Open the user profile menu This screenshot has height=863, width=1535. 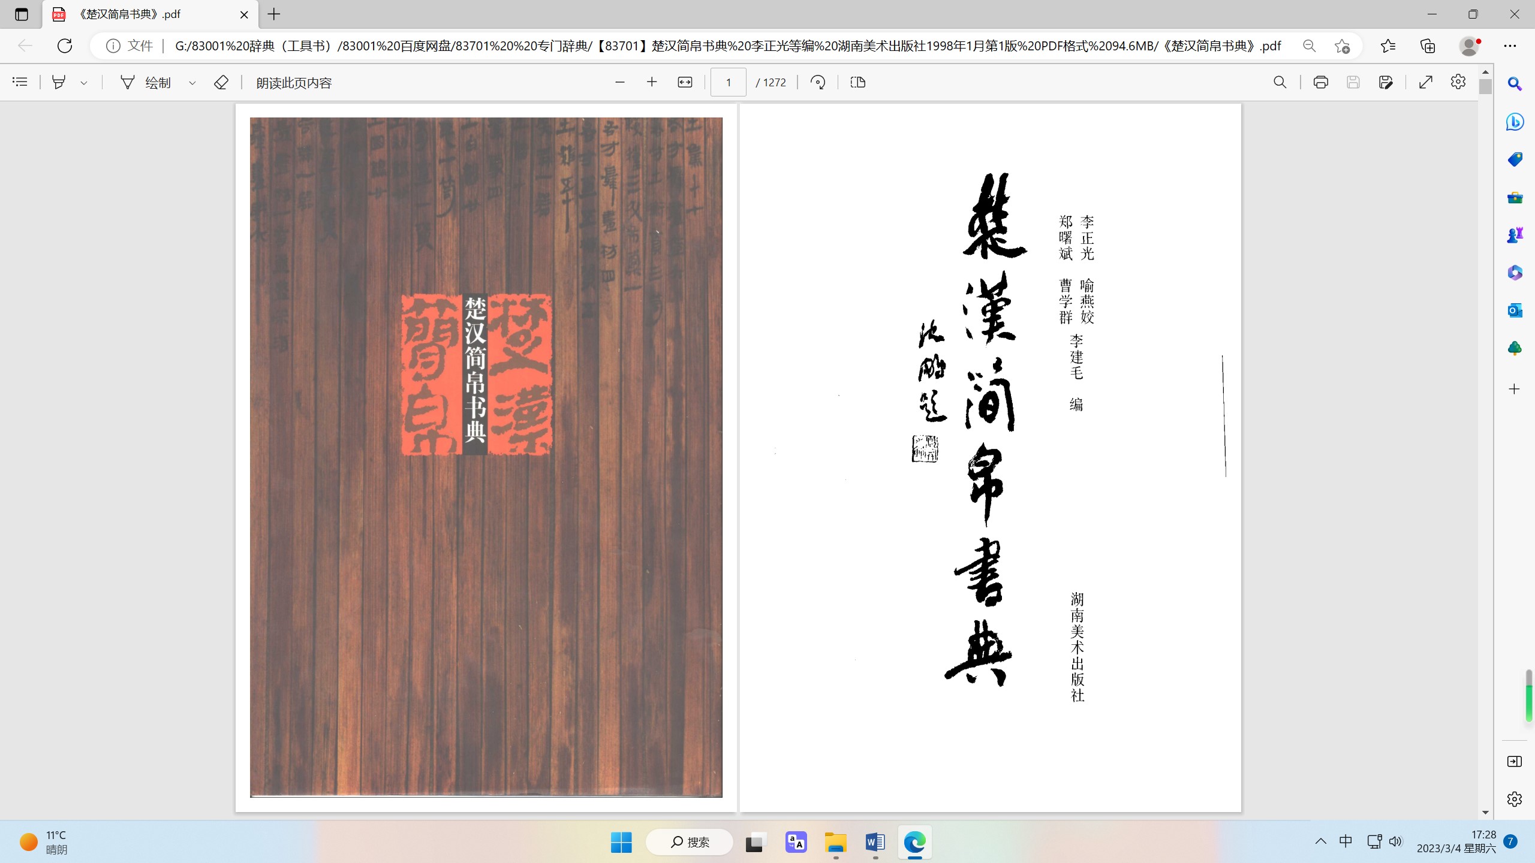[1469, 46]
